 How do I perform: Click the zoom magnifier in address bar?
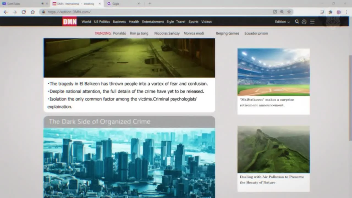point(282,12)
